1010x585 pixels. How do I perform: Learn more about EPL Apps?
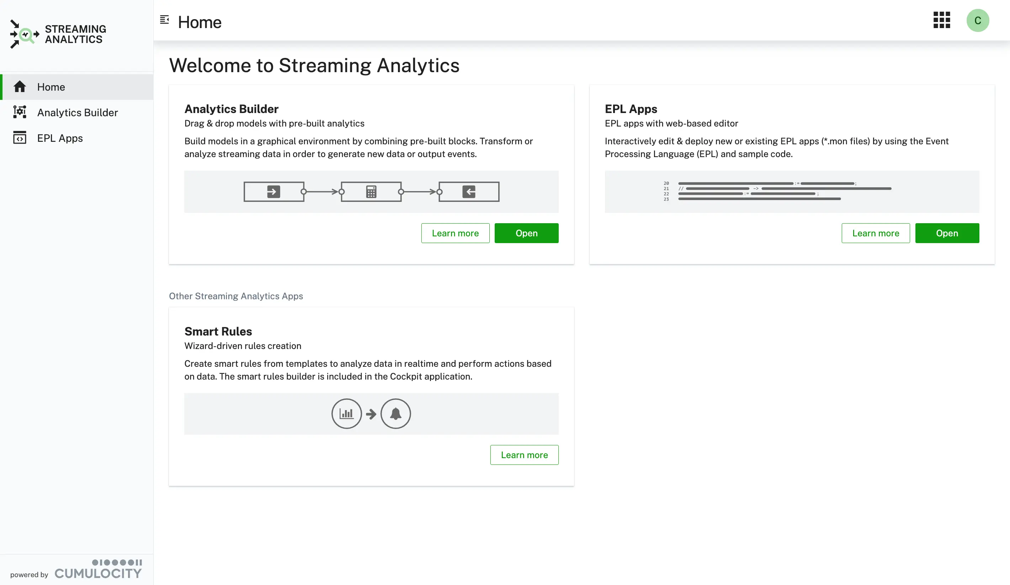point(876,232)
